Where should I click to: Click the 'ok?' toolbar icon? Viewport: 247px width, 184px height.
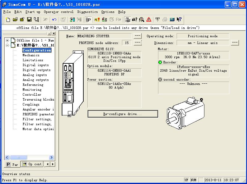[135, 20]
